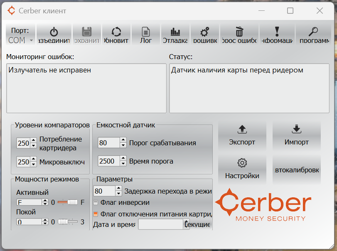Start the автокалибровка button

coord(297,170)
